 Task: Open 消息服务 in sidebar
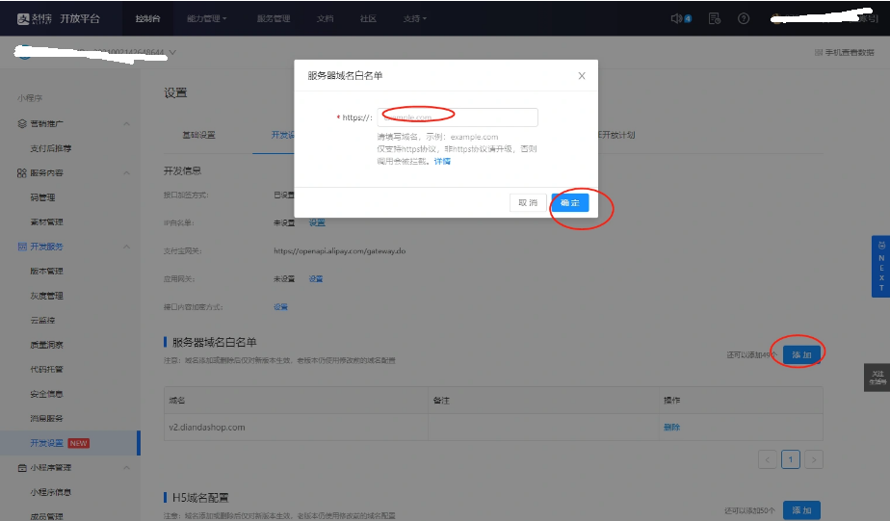click(46, 418)
